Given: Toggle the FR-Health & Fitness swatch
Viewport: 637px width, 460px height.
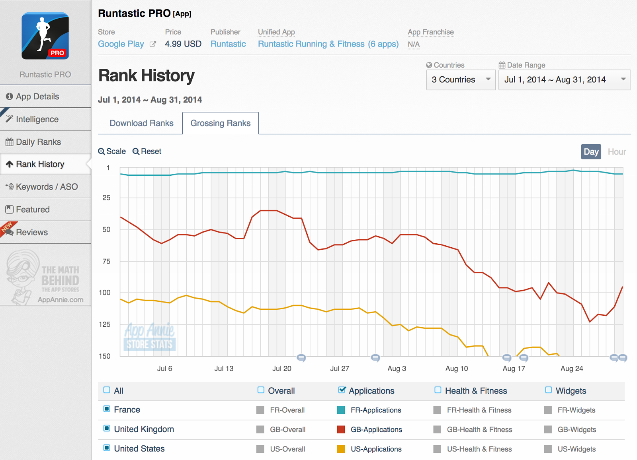Looking at the screenshot, I should [x=437, y=410].
